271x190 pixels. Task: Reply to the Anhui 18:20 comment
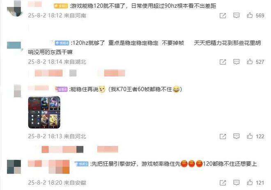236,183
